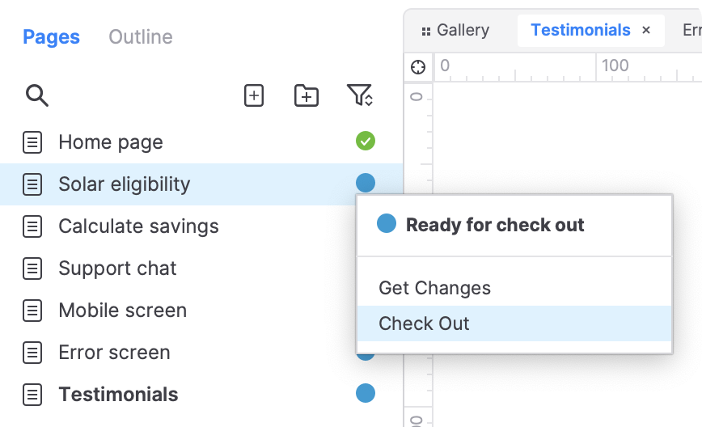Select the Testimonials page in the list

pyautogui.click(x=118, y=395)
